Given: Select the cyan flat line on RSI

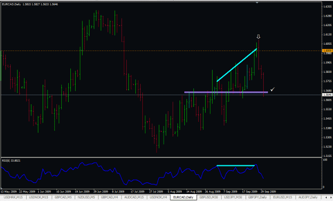Looking at the screenshot, I should coord(235,165).
